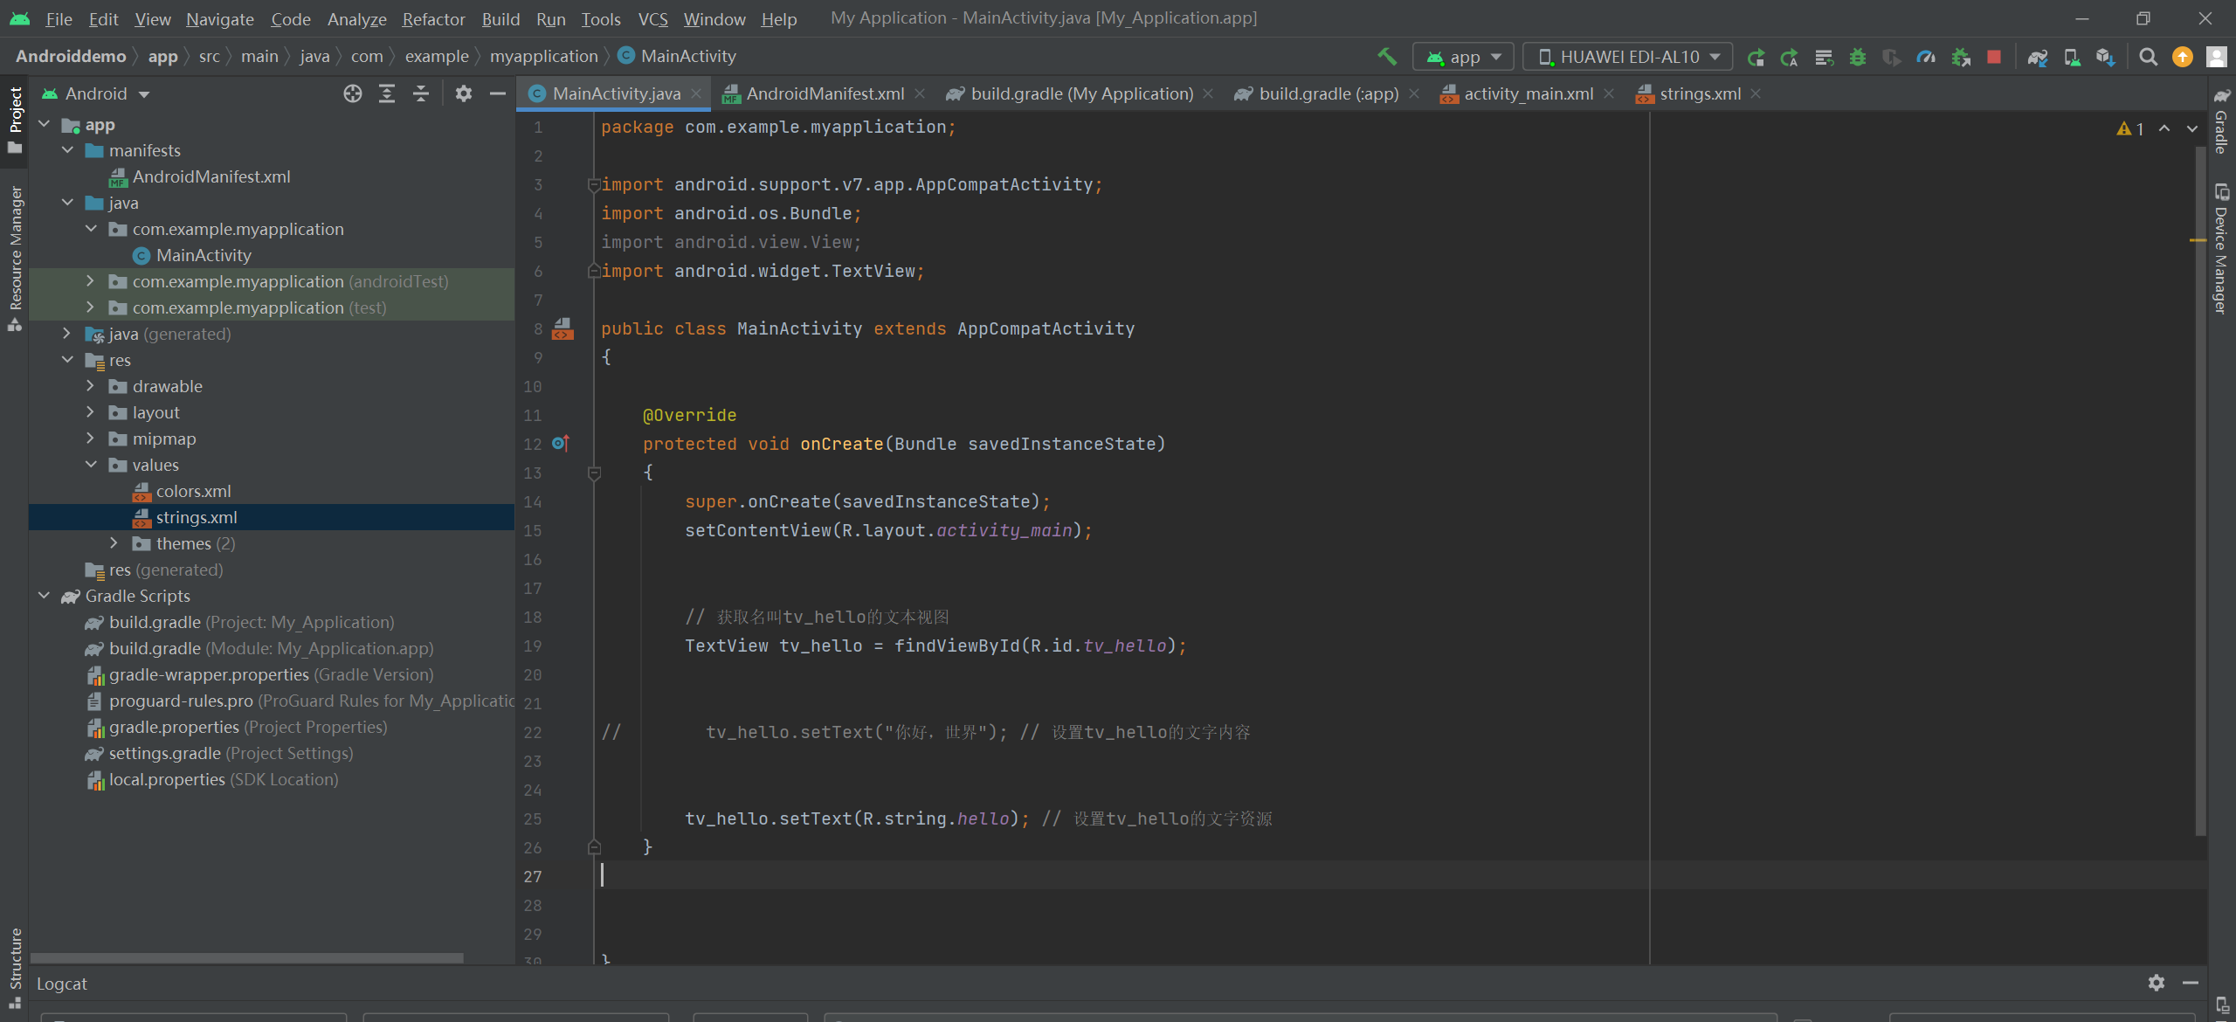
Task: Open the app run configuration dropdown
Action: point(1462,57)
